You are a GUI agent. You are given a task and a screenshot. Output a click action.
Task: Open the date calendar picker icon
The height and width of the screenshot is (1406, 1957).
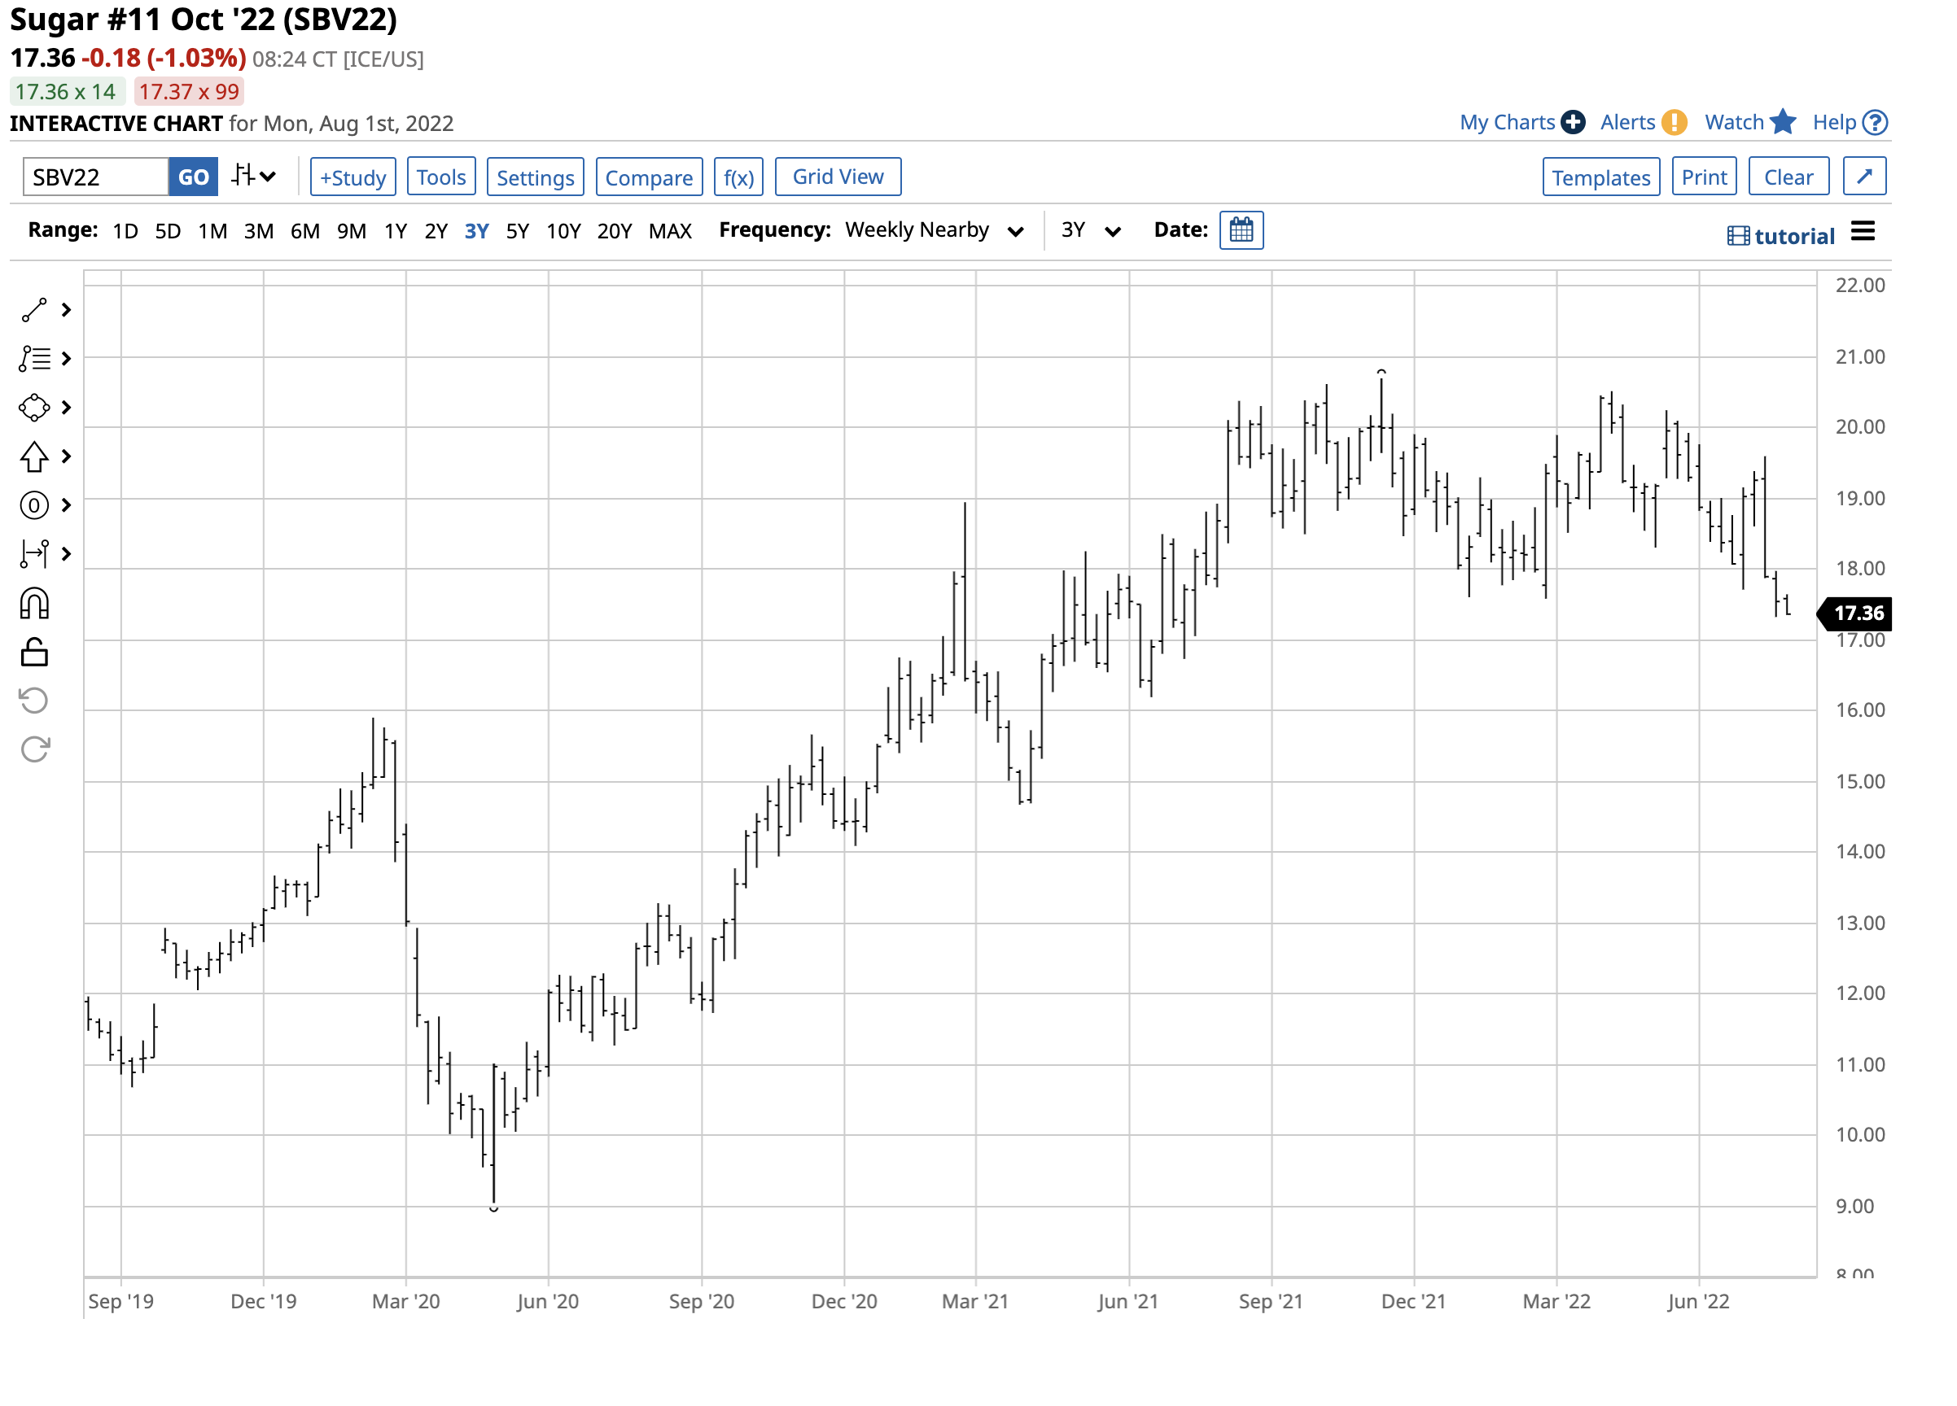1241,230
